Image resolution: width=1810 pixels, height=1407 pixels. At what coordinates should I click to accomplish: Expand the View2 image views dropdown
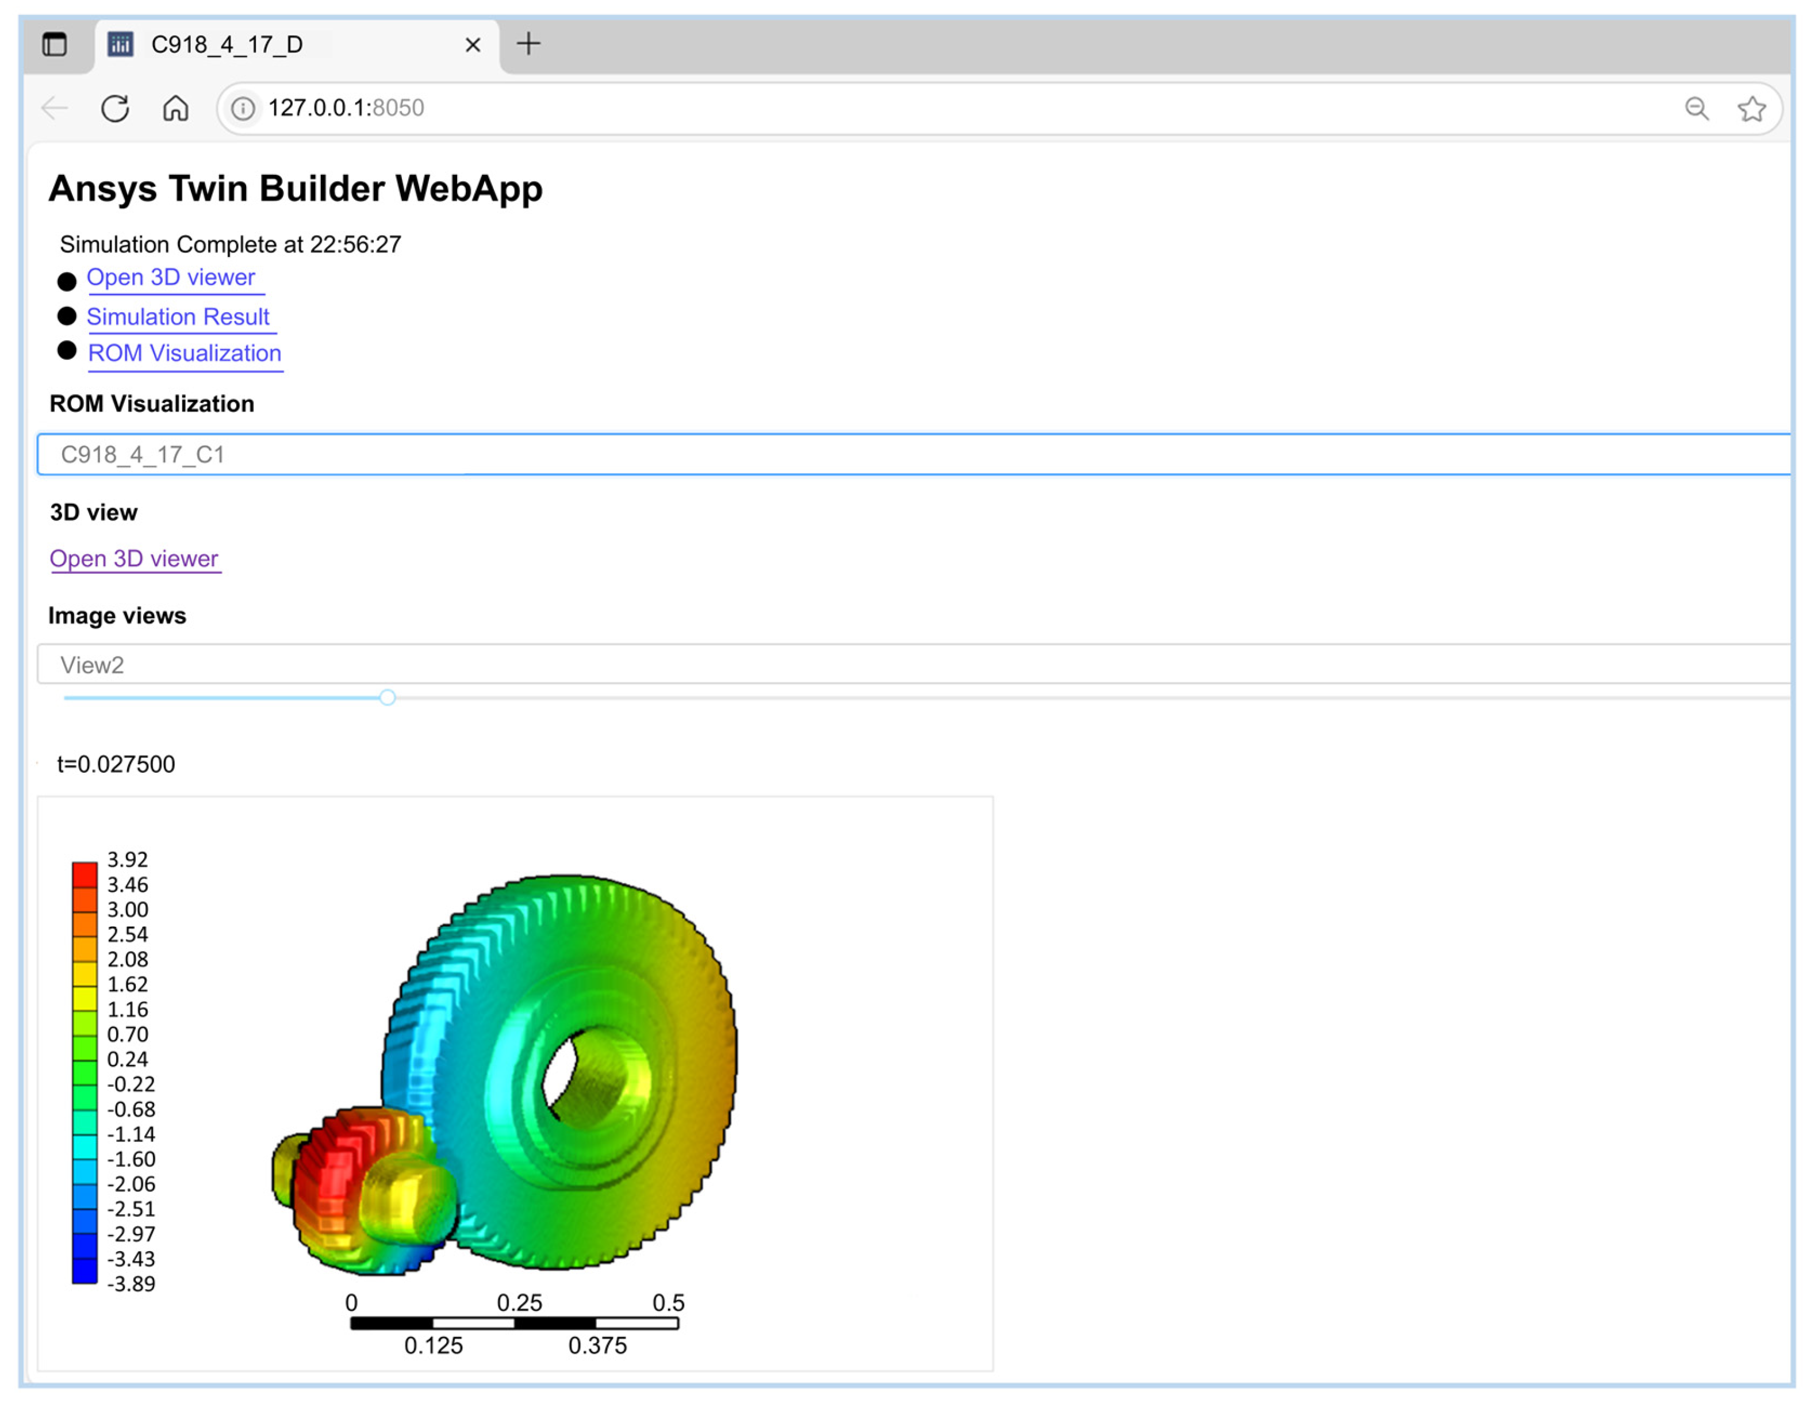[x=912, y=665]
